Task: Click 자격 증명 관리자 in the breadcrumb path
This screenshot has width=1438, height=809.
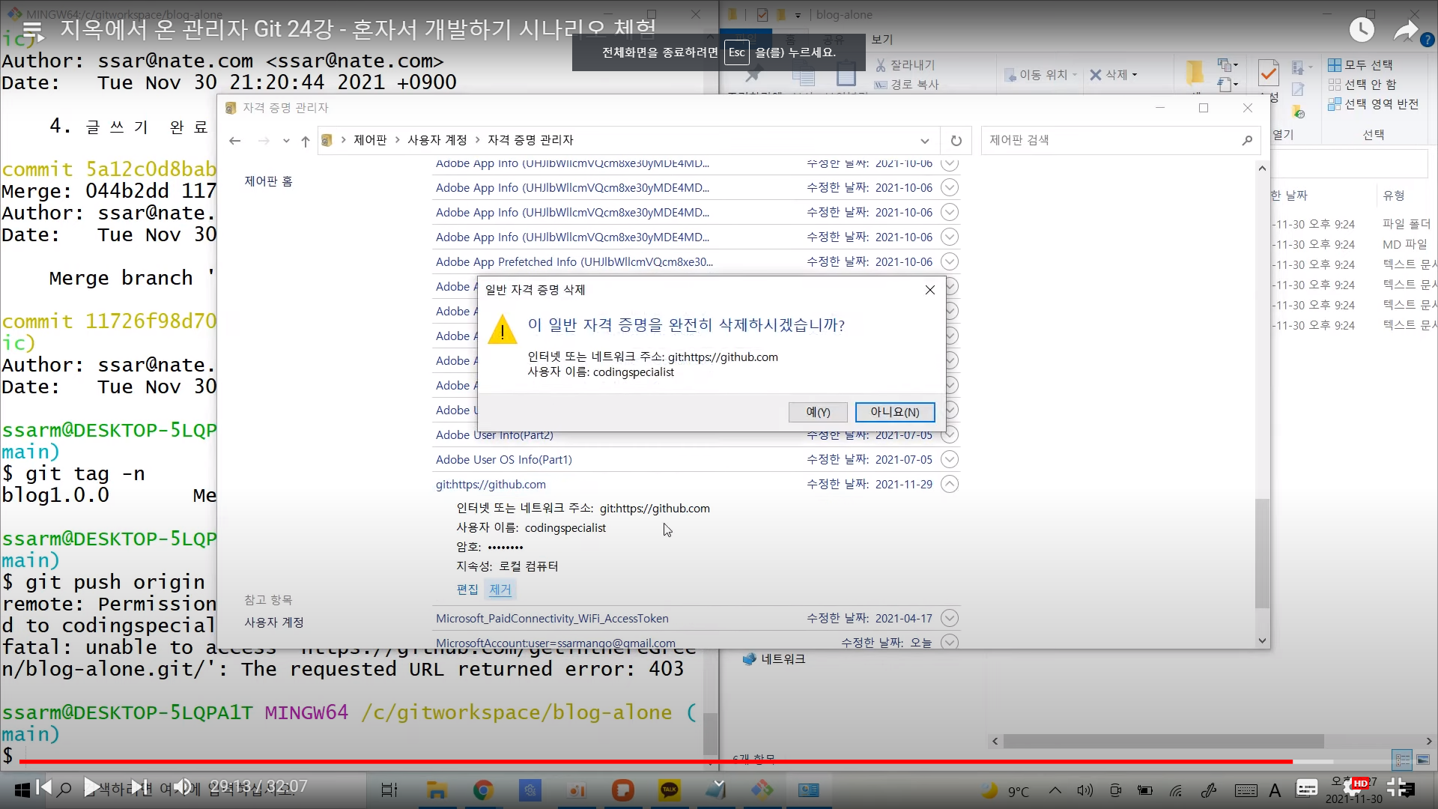Action: point(530,140)
